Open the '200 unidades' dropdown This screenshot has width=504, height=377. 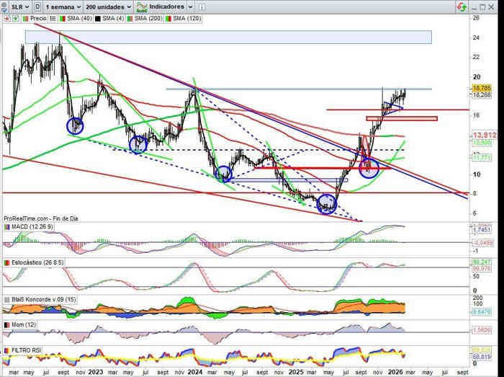[x=107, y=5]
